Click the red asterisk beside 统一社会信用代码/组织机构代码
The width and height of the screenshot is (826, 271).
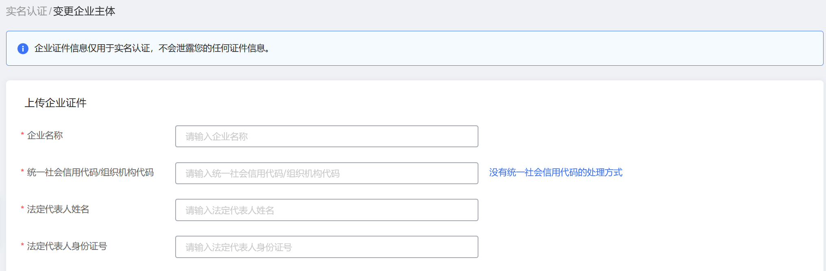coord(22,171)
